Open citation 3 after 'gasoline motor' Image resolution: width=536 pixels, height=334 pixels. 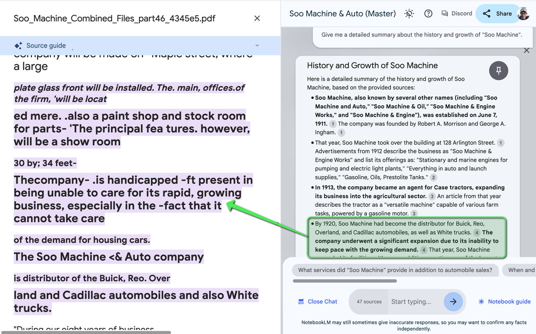point(414,213)
